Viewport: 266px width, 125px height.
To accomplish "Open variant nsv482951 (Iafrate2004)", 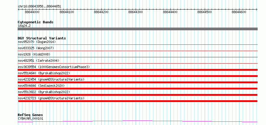I will 39,61.
